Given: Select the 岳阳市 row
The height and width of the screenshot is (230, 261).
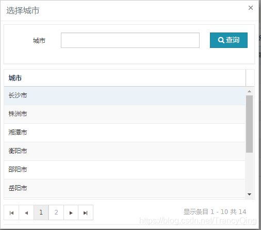Looking at the screenshot, I should tap(124, 188).
